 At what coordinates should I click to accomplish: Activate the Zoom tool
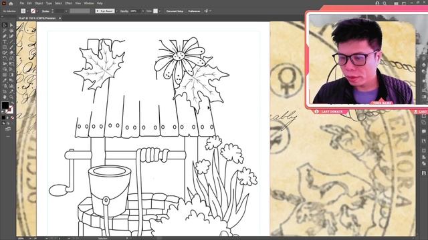[x=11, y=97]
